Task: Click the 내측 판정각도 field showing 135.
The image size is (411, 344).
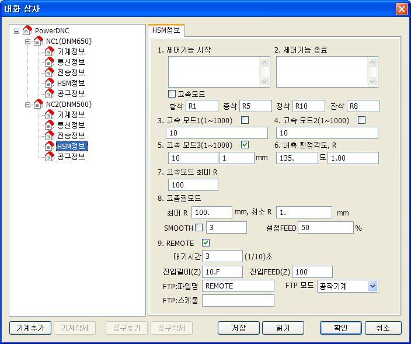Action: coord(297,158)
